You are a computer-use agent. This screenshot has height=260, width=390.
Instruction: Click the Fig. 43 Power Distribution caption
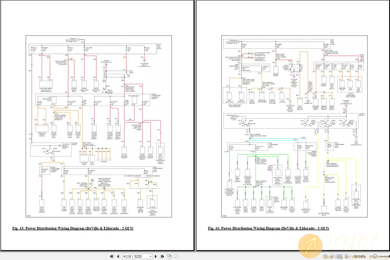coord(73,228)
